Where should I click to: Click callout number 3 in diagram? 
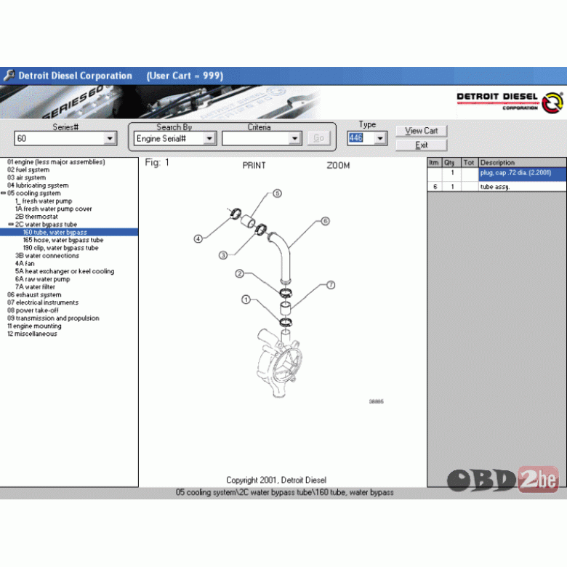pyautogui.click(x=223, y=255)
